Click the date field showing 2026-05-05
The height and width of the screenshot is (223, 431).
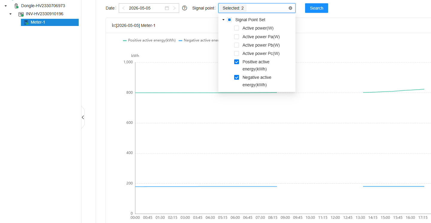(149, 8)
